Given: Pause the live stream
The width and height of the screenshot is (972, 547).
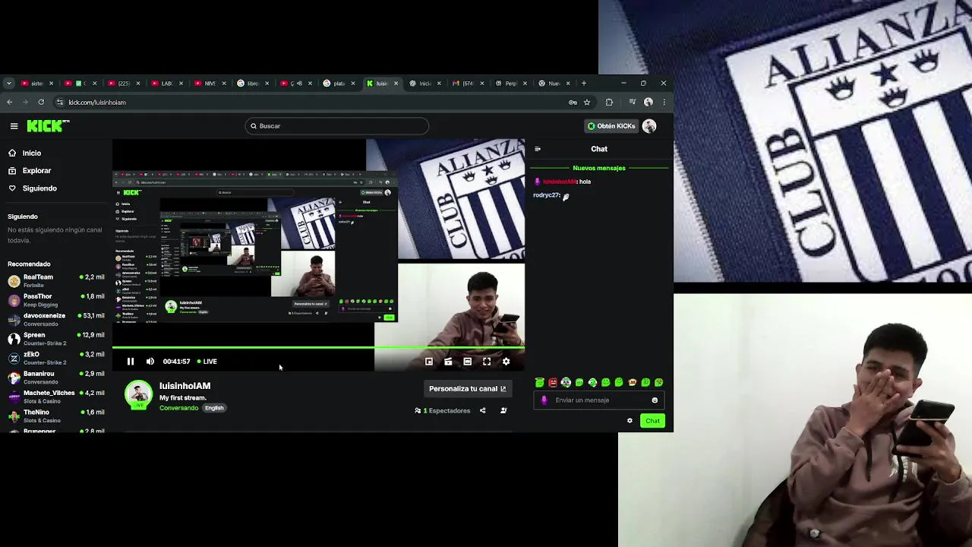Looking at the screenshot, I should [x=131, y=362].
